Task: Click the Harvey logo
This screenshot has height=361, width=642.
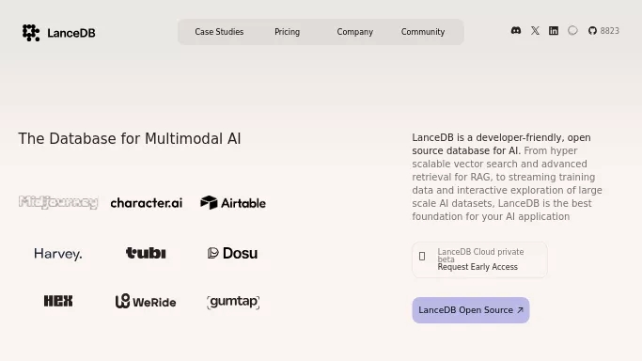Action: [x=58, y=254]
